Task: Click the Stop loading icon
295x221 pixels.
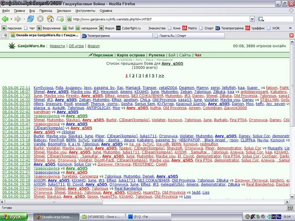Action: coord(40,19)
